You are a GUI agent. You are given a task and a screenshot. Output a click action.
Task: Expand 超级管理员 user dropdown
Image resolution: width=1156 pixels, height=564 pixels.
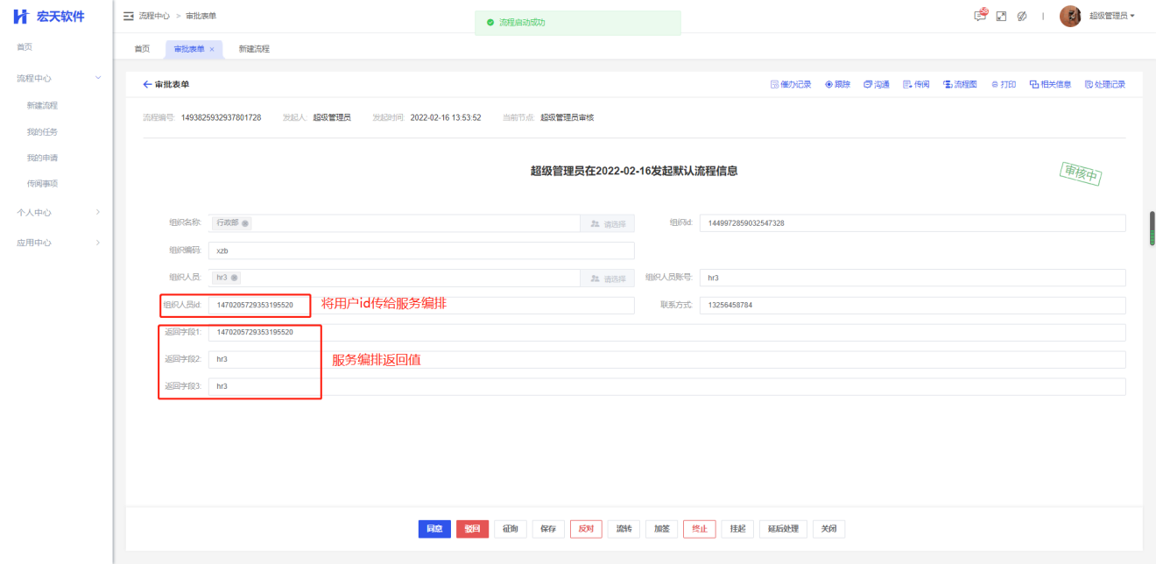[1111, 16]
